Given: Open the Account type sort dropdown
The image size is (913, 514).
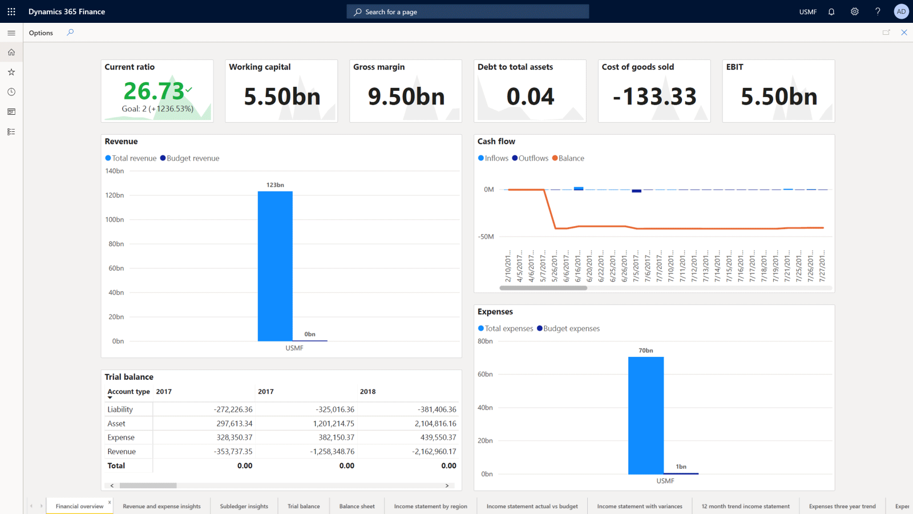Looking at the screenshot, I should (111, 395).
